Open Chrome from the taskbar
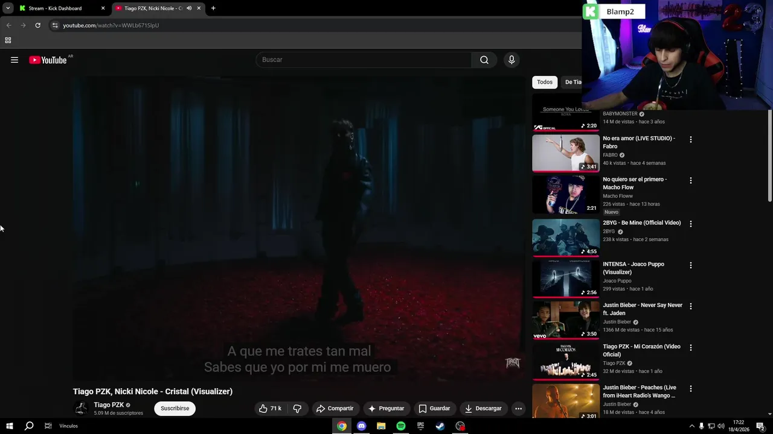Screen dimensions: 773x434 [x=342, y=426]
